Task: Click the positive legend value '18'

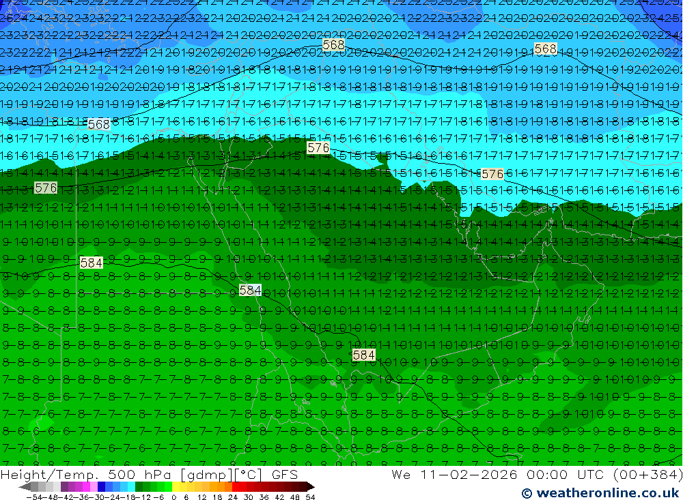Action: (x=217, y=497)
